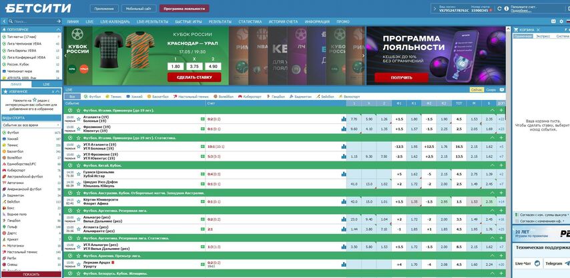Click the search magnifier icon

coord(10,22)
